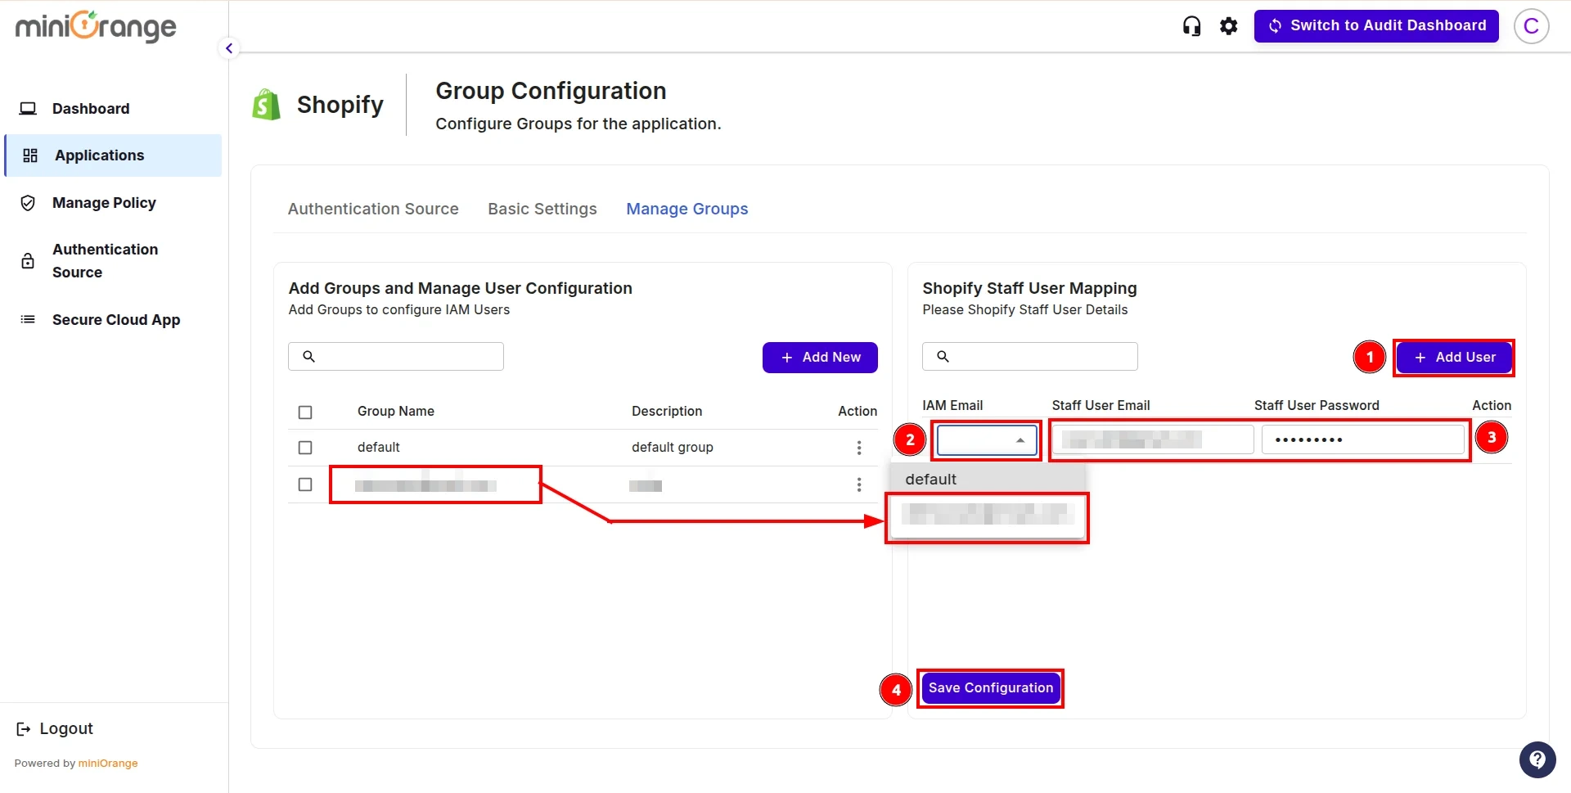The width and height of the screenshot is (1571, 793).
Task: Check the second group row checkbox
Action: (x=305, y=484)
